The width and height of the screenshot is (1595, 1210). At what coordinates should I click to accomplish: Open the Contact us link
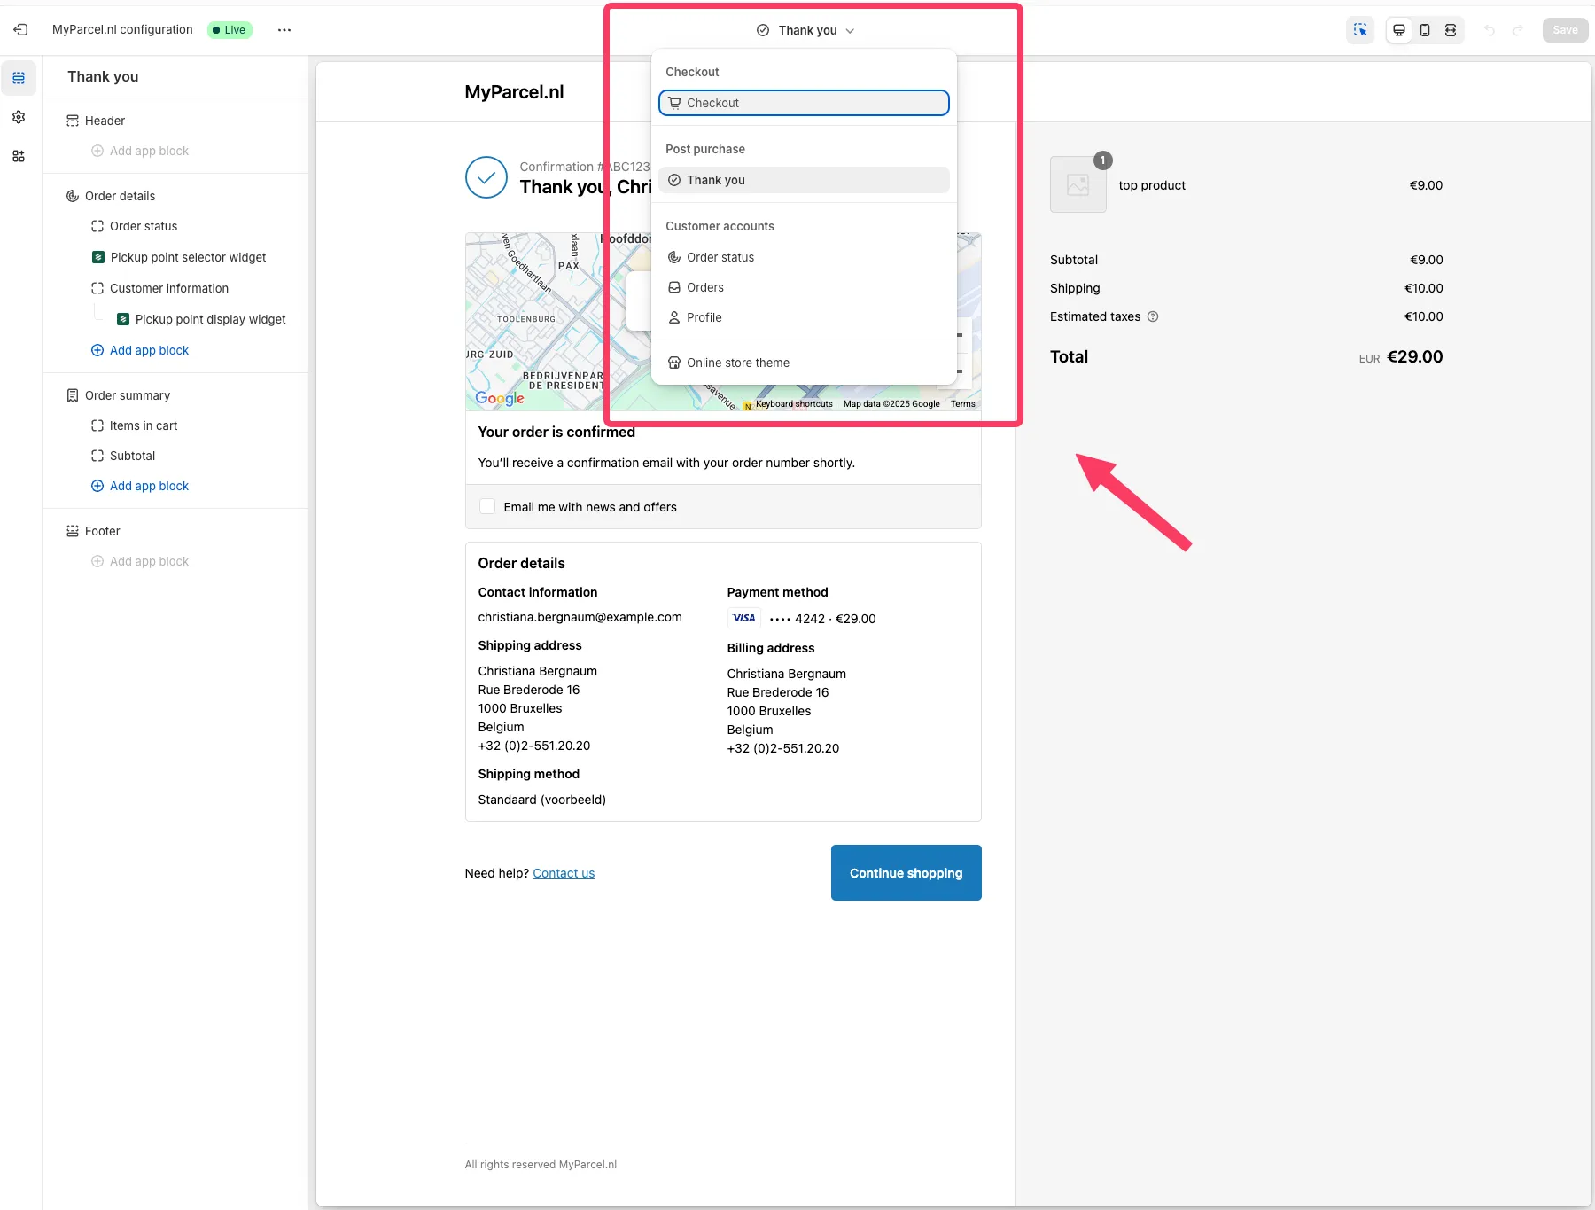pyautogui.click(x=564, y=872)
